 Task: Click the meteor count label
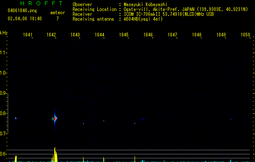(x=58, y=13)
